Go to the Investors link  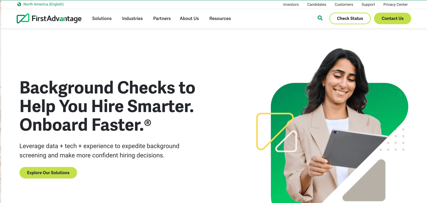pyautogui.click(x=291, y=5)
